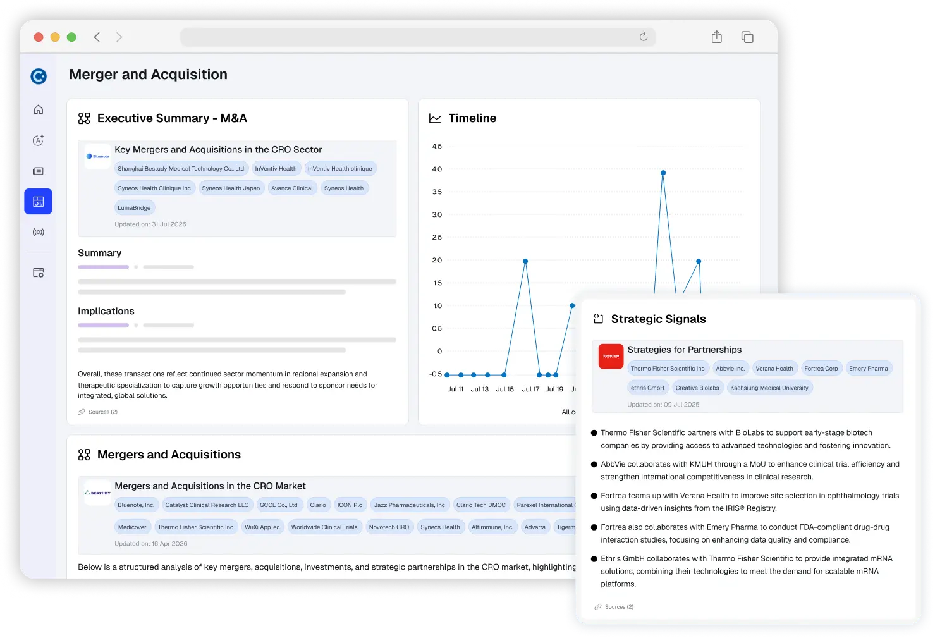The width and height of the screenshot is (935, 638).
Task: Select the Abbvie Inc. tag
Action: (730, 369)
